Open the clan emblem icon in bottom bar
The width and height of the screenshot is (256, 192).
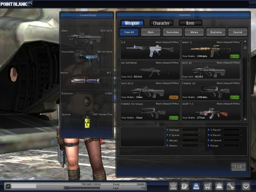point(173,186)
